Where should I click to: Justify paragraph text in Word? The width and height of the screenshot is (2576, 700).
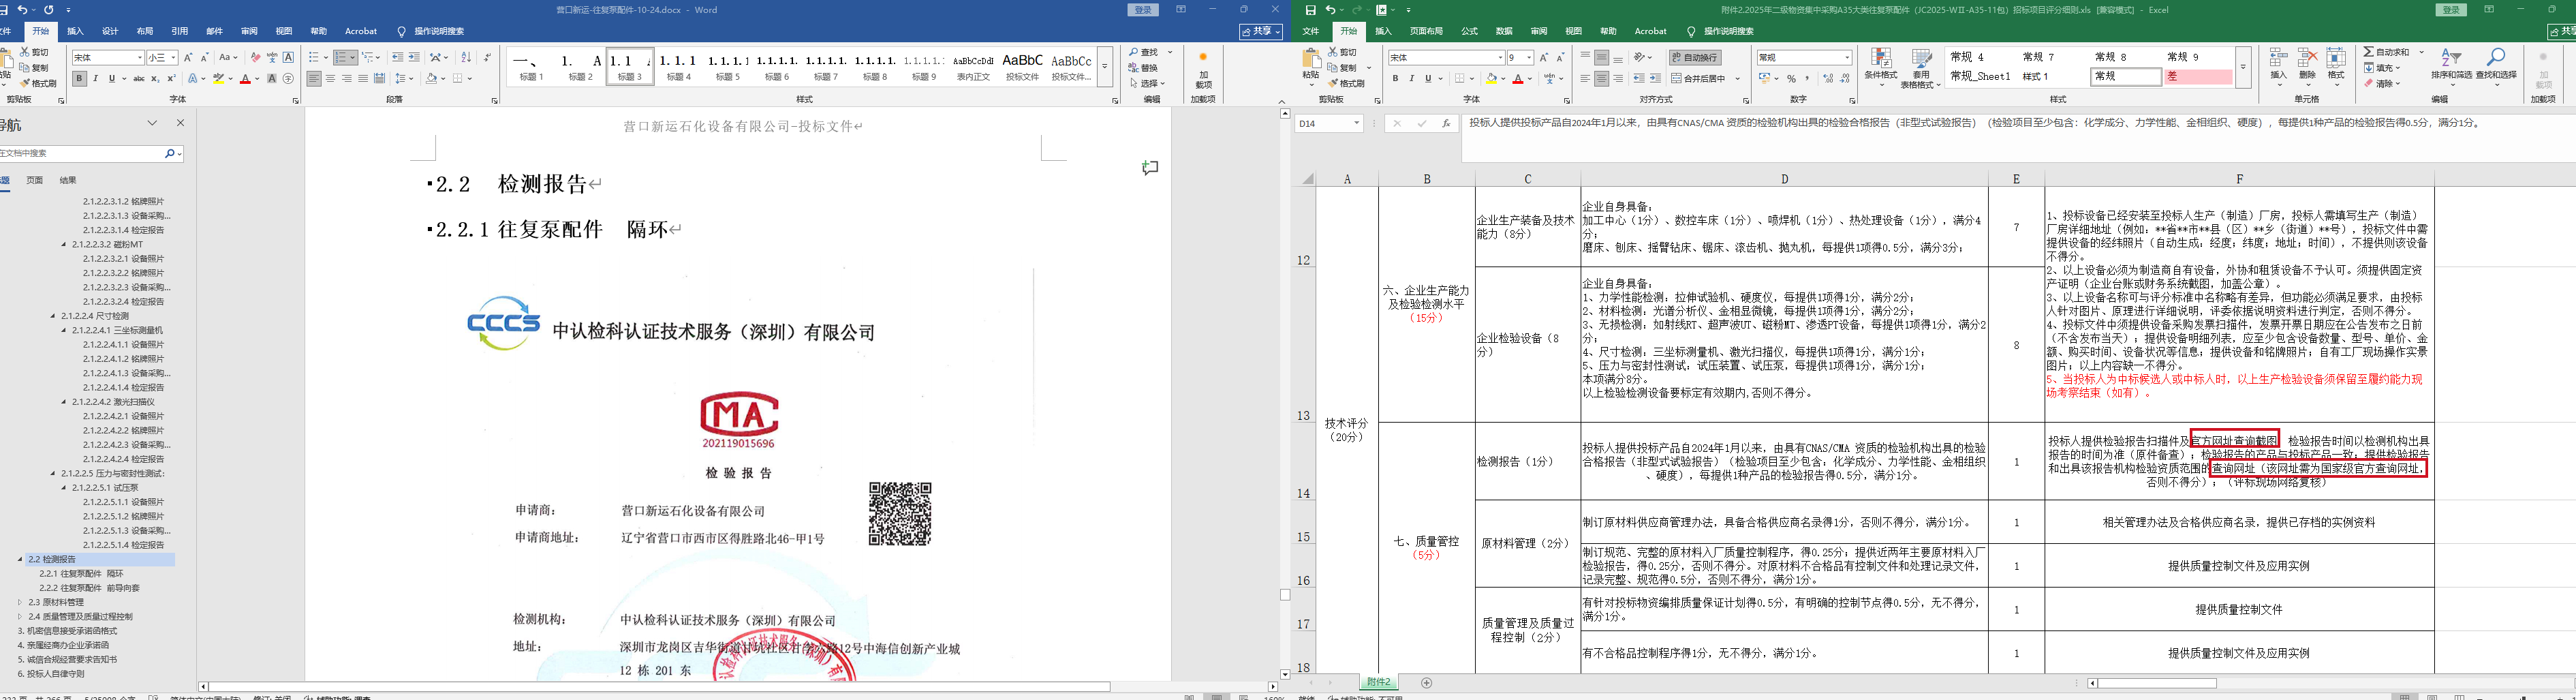click(363, 78)
